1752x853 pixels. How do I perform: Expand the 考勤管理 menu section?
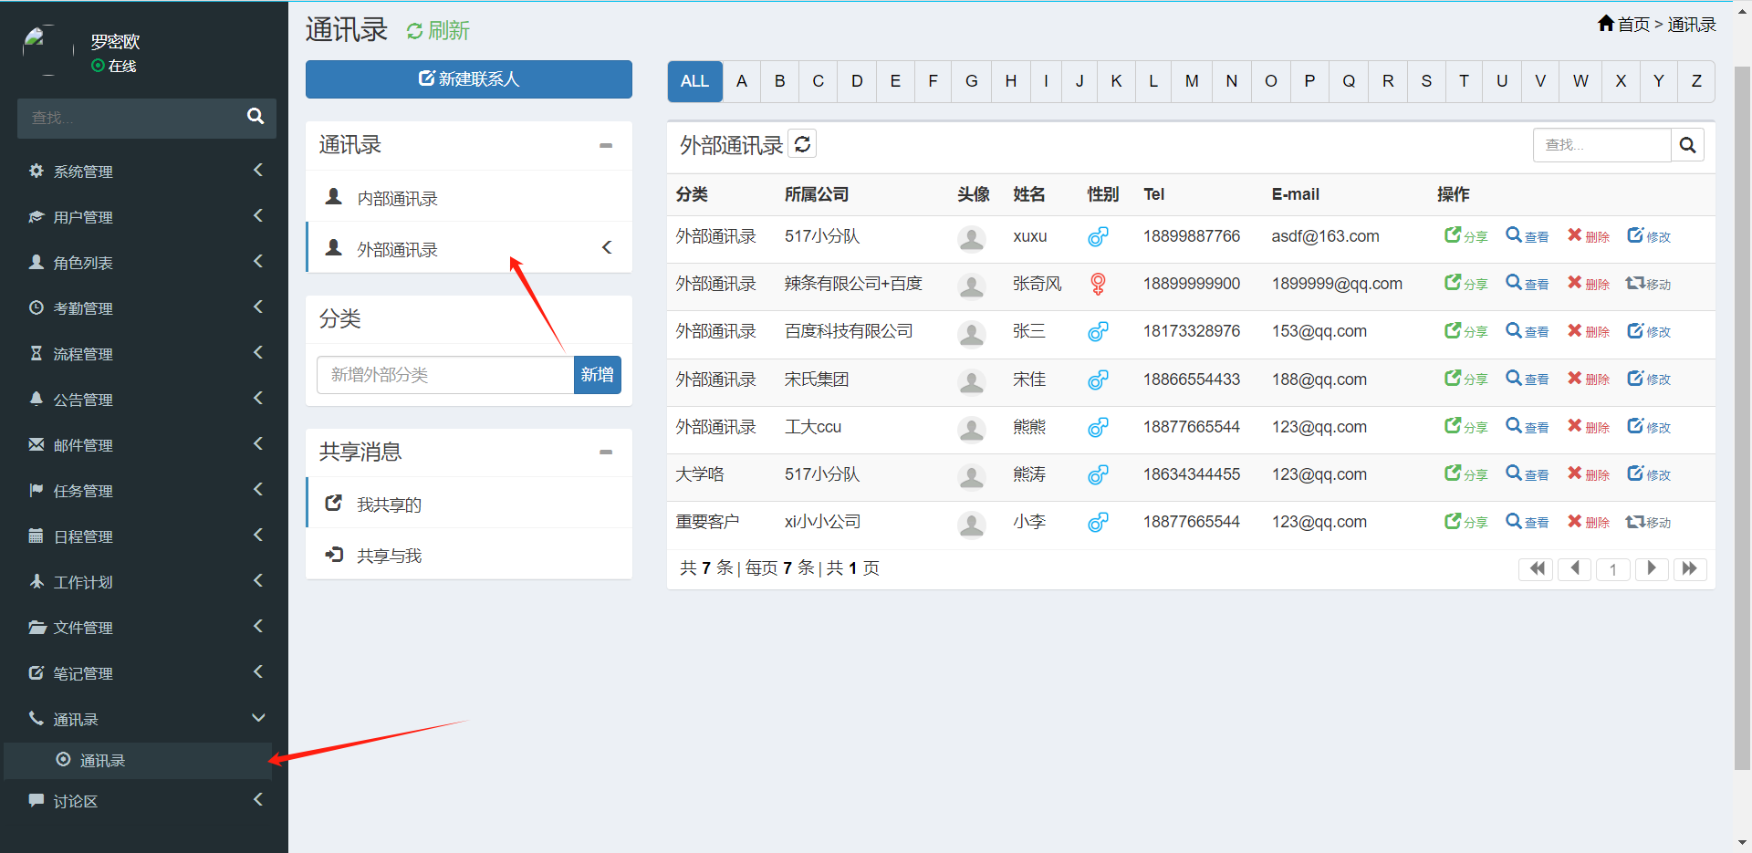coord(146,308)
